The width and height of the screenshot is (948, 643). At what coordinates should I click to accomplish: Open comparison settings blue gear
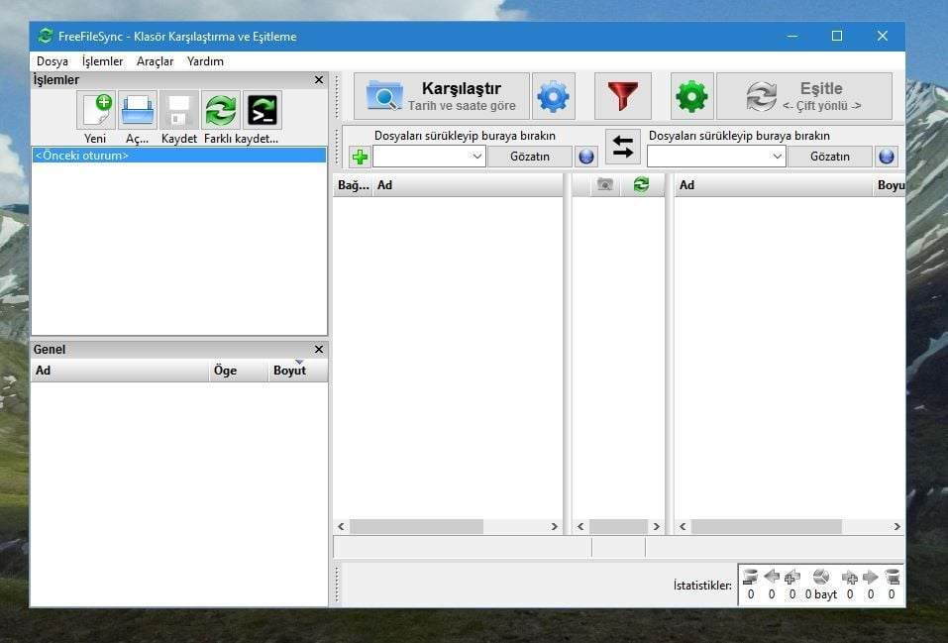(x=553, y=96)
